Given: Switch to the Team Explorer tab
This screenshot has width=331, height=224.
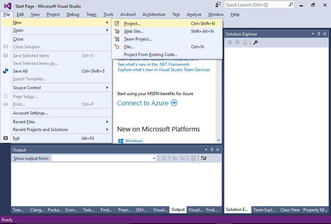Looking at the screenshot, I should [x=264, y=210].
